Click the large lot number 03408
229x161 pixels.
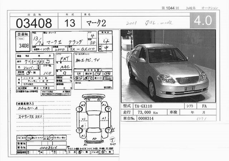[x=34, y=23]
